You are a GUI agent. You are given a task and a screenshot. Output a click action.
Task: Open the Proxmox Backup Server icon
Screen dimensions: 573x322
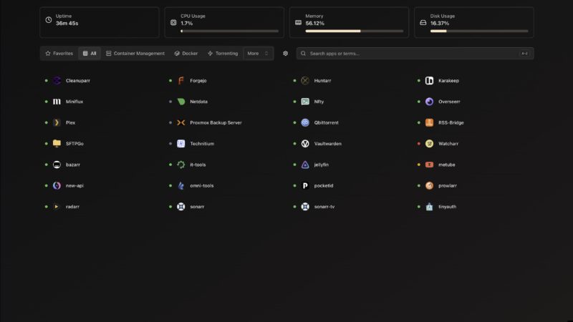coord(181,122)
